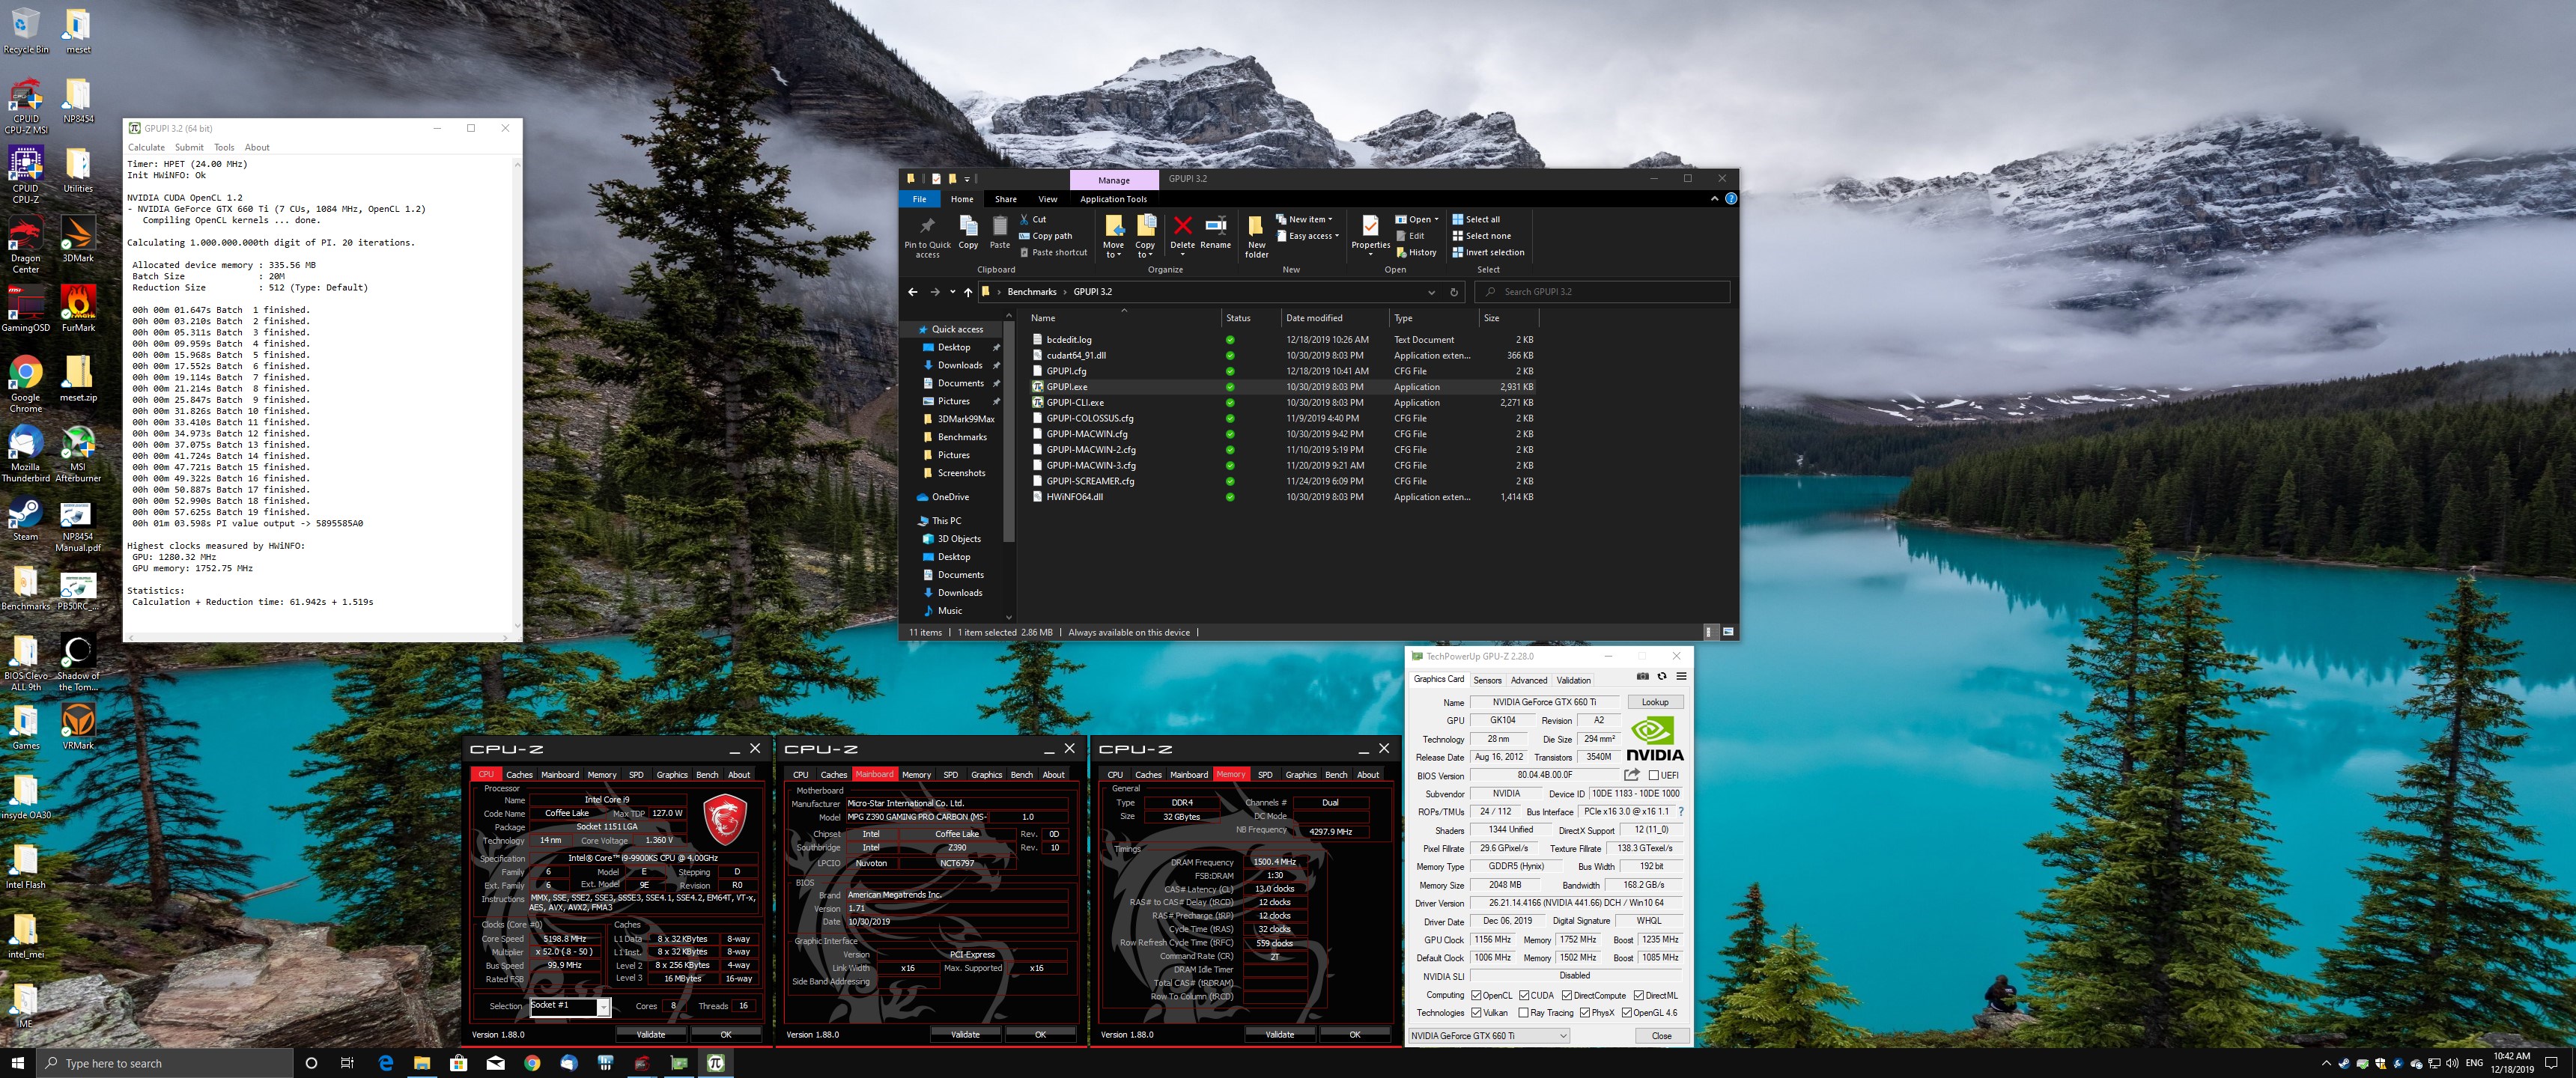The image size is (2576, 1078).
Task: Open the GPU selection dropdown in GPU-Z
Action: click(x=1489, y=1036)
